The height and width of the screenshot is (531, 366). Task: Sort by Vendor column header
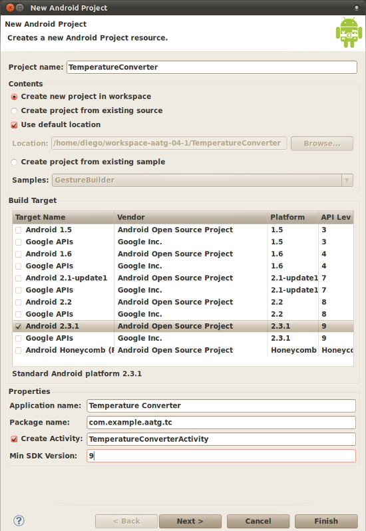pyautogui.click(x=190, y=218)
